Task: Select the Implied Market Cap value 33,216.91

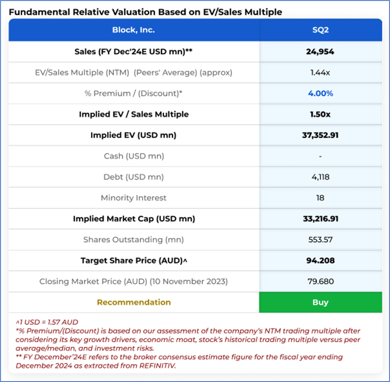Action: pos(320,219)
